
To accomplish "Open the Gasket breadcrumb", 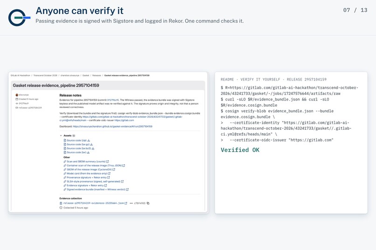I will pos(86,75).
